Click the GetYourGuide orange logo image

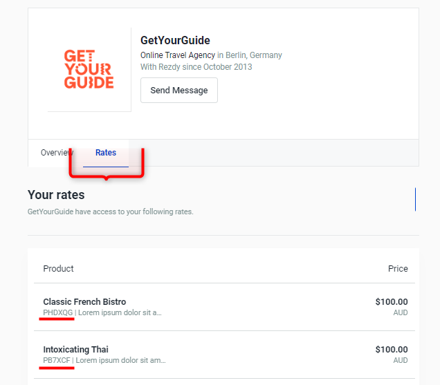click(89, 69)
